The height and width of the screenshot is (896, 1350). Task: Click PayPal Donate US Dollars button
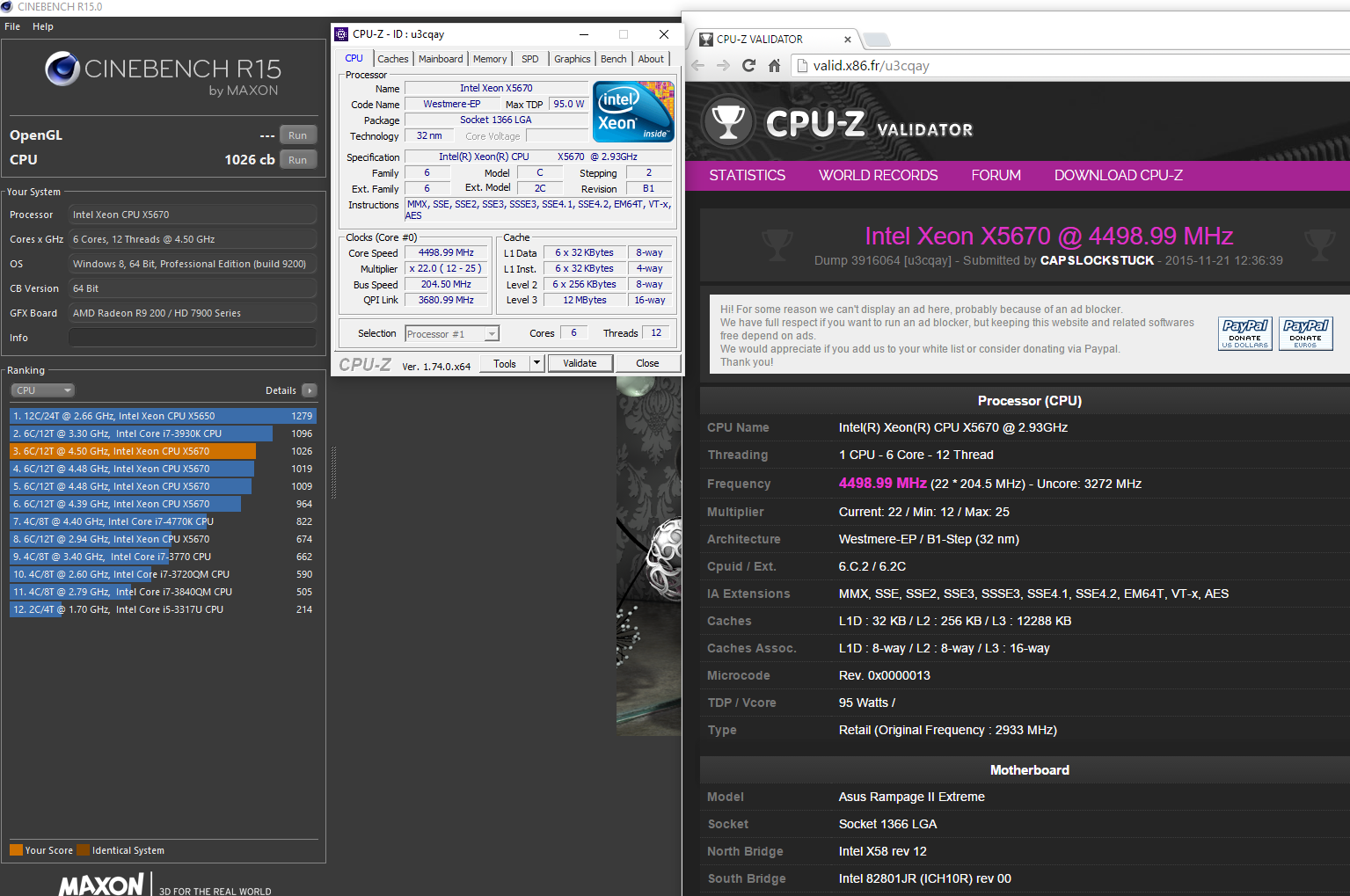coord(1244,334)
